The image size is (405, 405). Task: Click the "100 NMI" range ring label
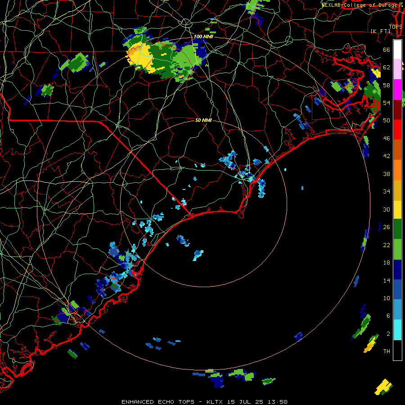(203, 37)
